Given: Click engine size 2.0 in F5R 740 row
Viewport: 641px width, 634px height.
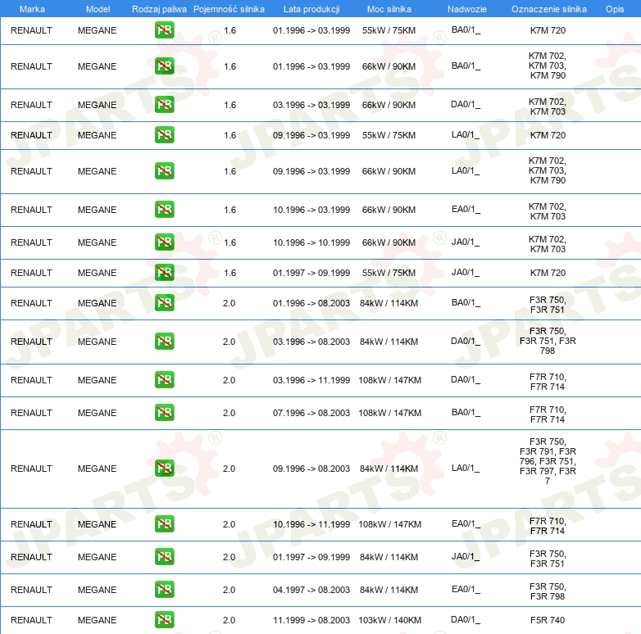Looking at the screenshot, I should click(x=229, y=620).
